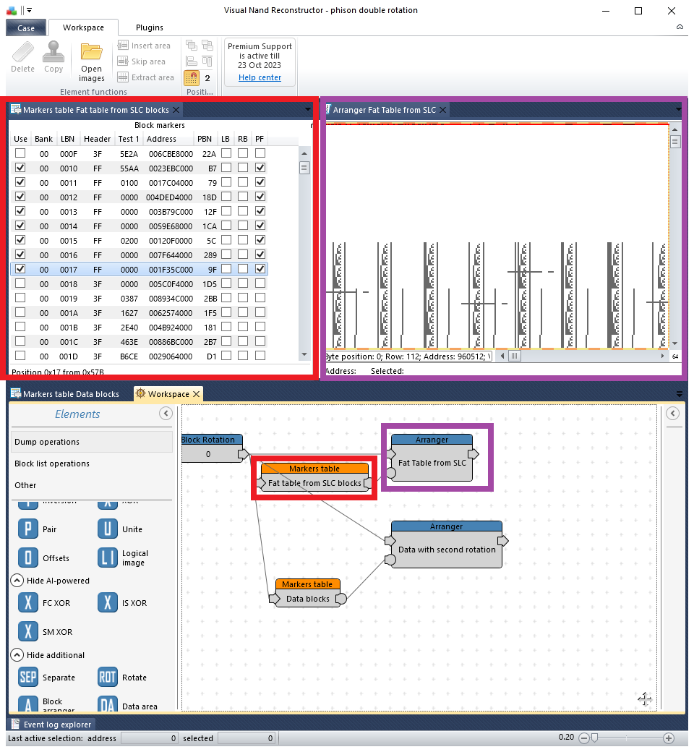Pick the Pair element icon
This screenshot has height=752, width=694.
[28, 529]
